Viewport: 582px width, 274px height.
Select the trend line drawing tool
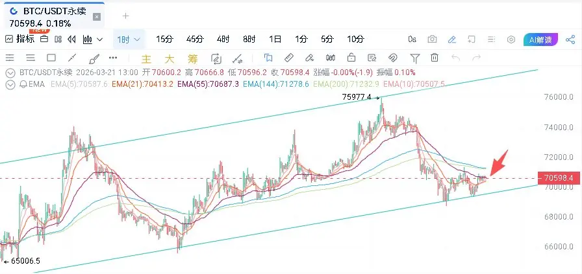(x=72, y=58)
